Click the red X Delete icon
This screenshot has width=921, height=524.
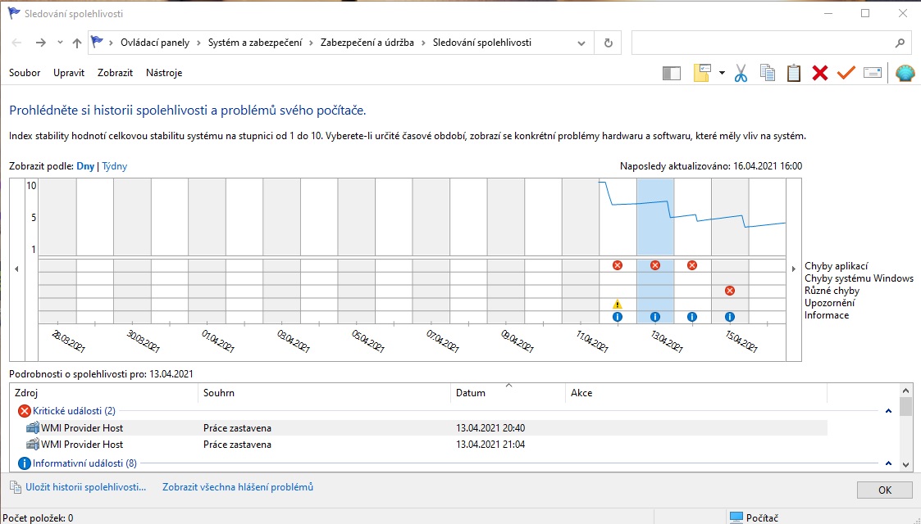(x=819, y=73)
